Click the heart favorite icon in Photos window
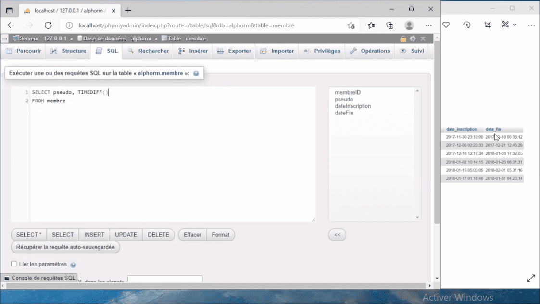540x304 pixels. pos(446,25)
